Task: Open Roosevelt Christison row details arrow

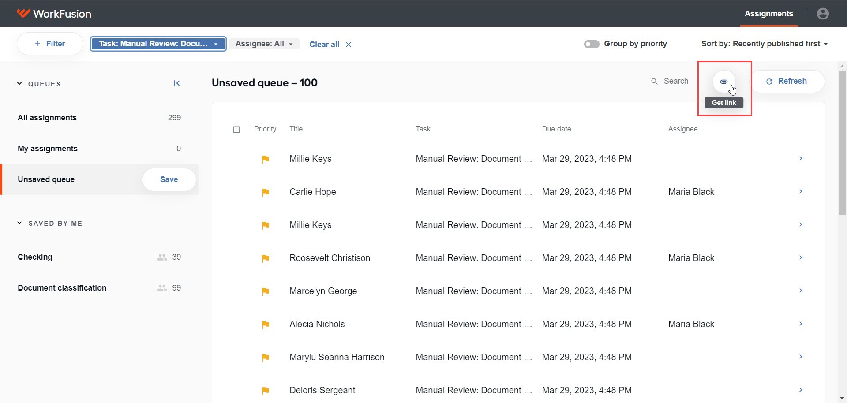Action: pyautogui.click(x=801, y=257)
